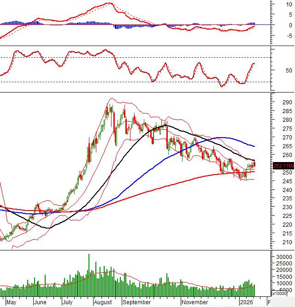The height and width of the screenshot is (307, 295).
Task: Click the F label at time axis end
Action: tap(269, 302)
